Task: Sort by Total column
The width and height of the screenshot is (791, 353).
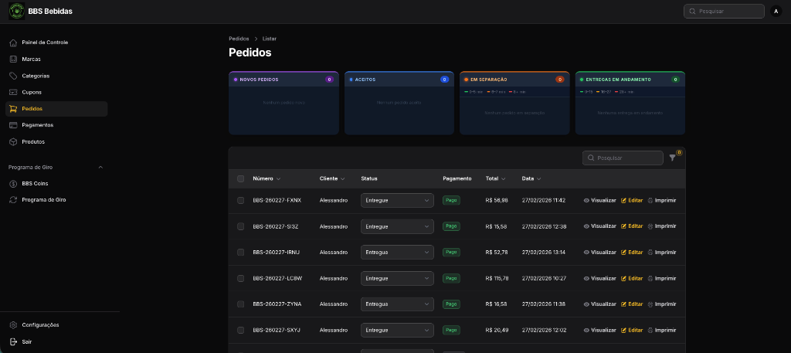Action: pos(495,178)
